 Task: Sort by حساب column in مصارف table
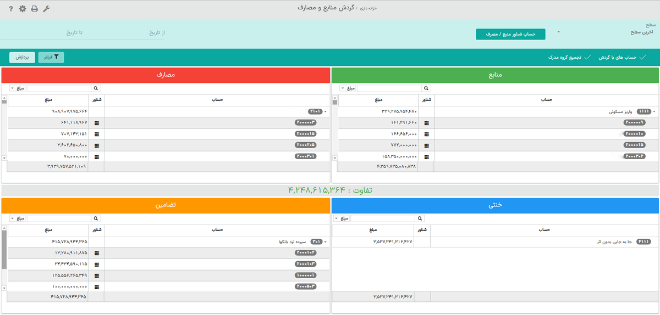click(x=217, y=100)
